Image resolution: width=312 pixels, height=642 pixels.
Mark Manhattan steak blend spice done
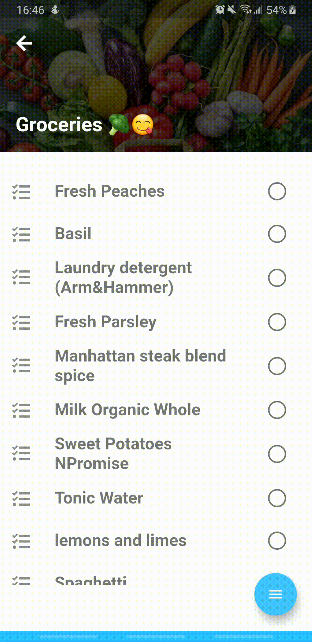[x=277, y=366]
